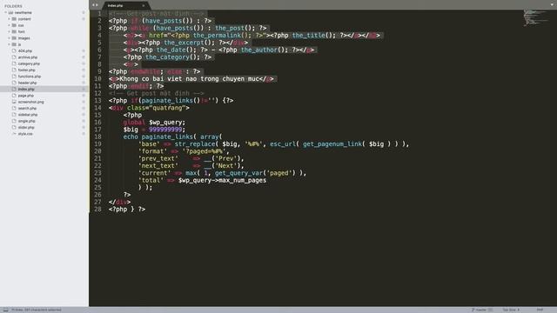Image resolution: width=557 pixels, height=313 pixels.
Task: Open sidebar.php in the sidebar
Action: point(28,115)
